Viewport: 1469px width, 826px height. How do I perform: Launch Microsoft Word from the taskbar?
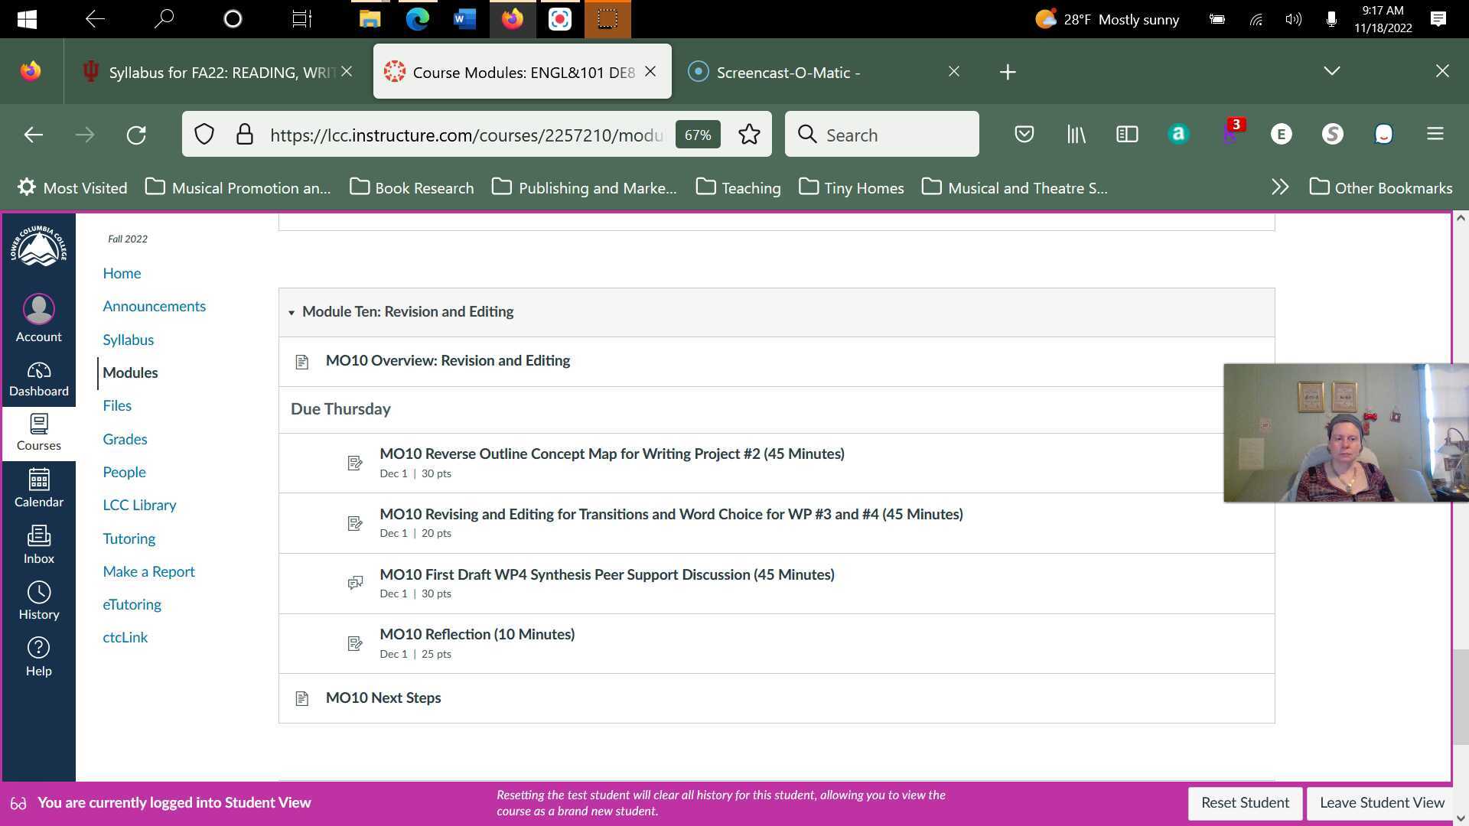point(464,19)
